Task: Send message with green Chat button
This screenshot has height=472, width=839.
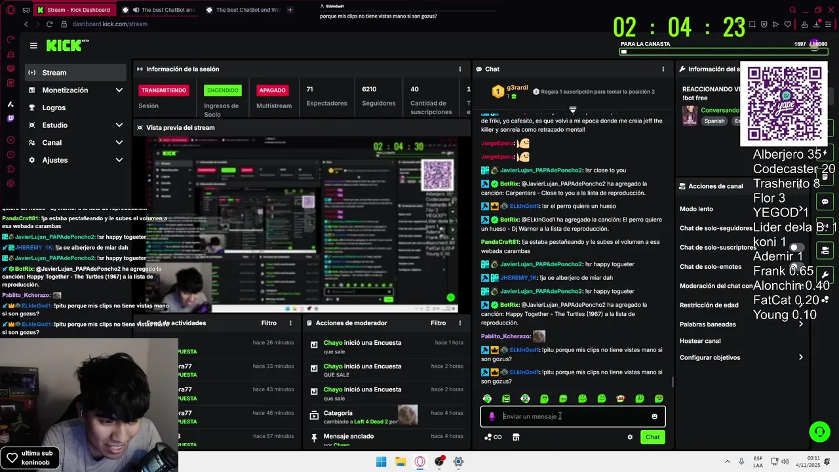Action: [x=652, y=437]
